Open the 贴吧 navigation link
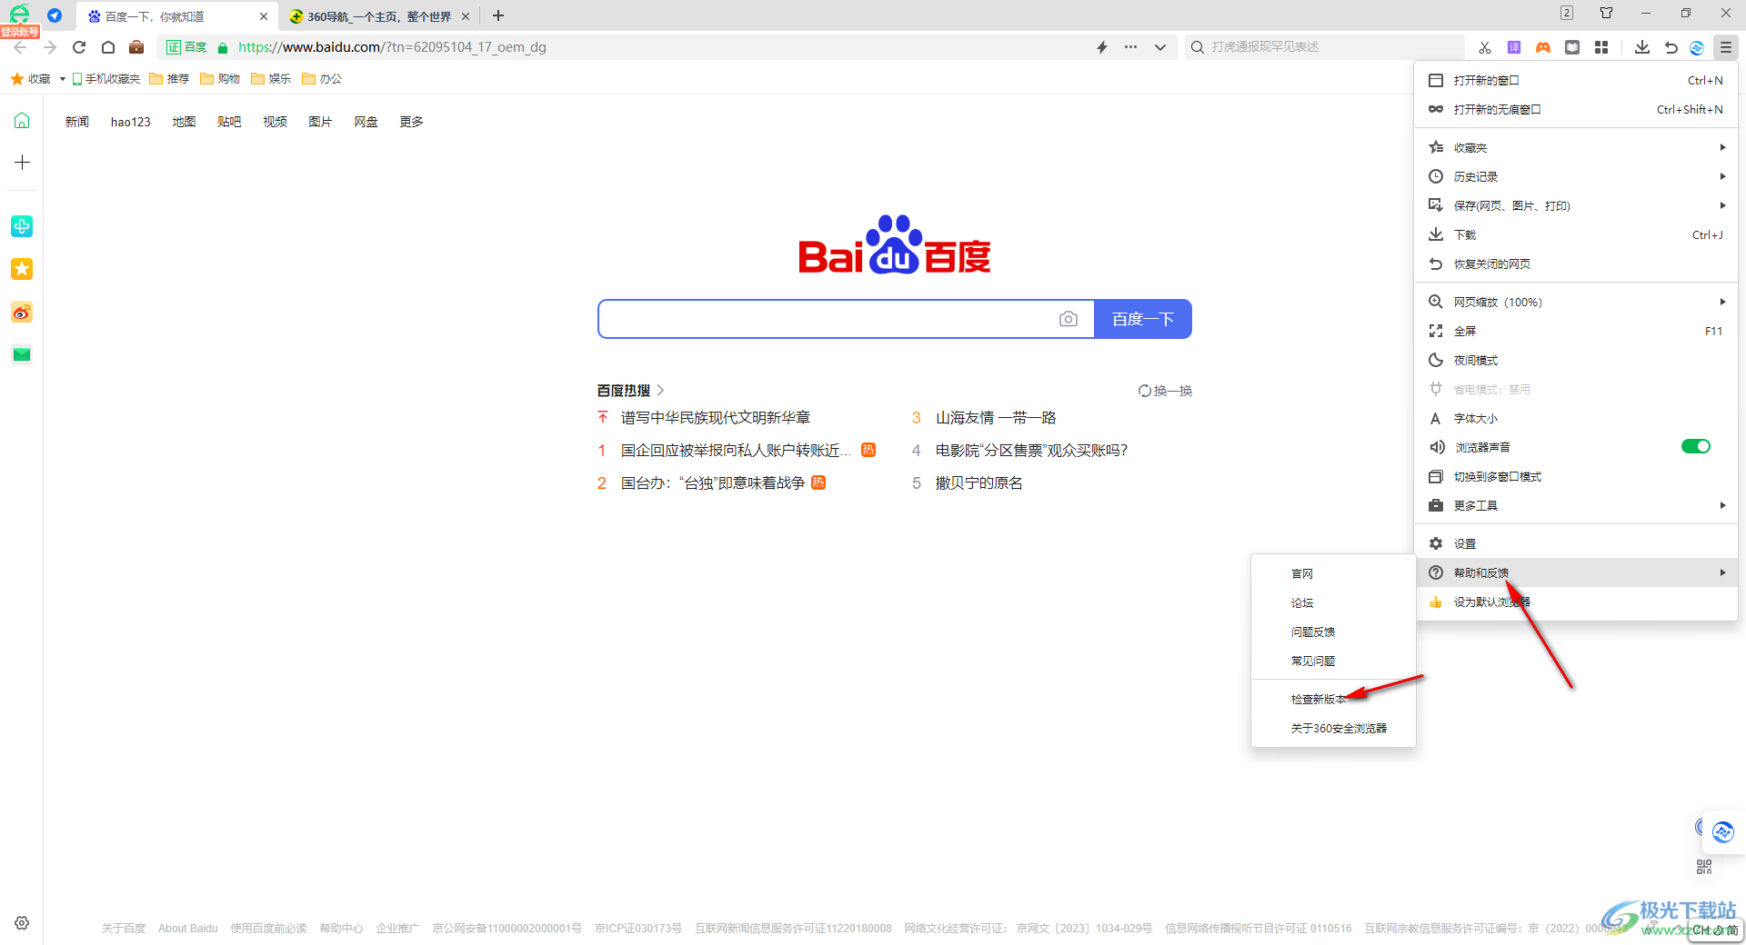This screenshot has height=945, width=1746. [229, 122]
